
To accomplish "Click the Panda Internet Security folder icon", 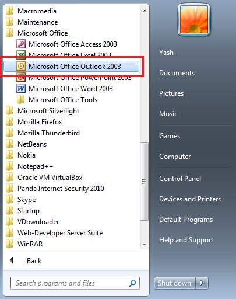I will [x=10, y=189].
